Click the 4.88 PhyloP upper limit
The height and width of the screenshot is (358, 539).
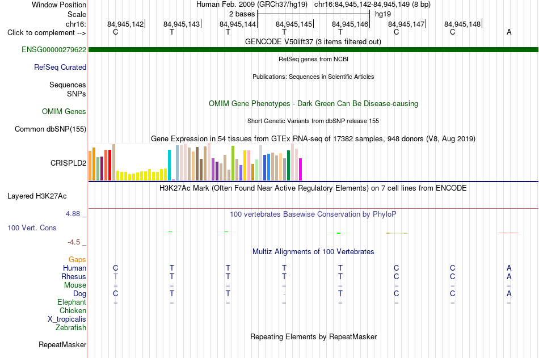(73, 214)
